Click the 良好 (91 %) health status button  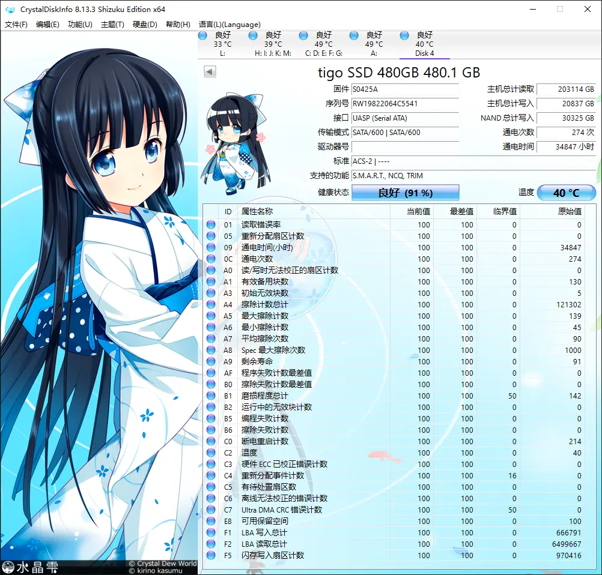tap(406, 193)
